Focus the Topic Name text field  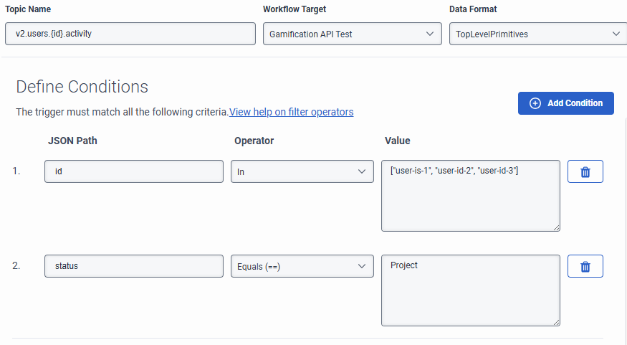(x=130, y=34)
